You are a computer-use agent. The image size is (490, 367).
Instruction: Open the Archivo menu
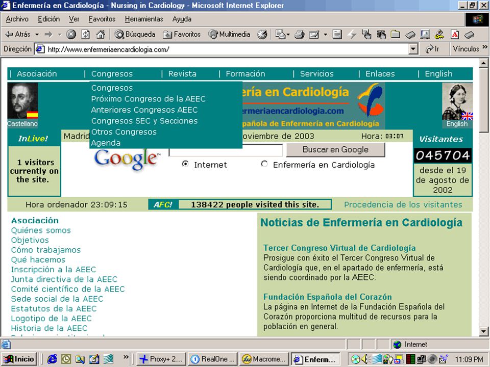tap(17, 19)
